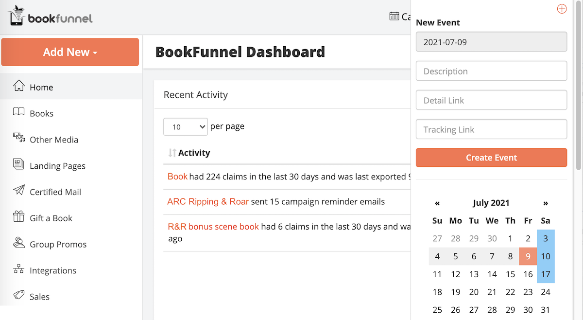
Task: Open the ARC Ripping & Roar campaign
Action: [x=208, y=201]
